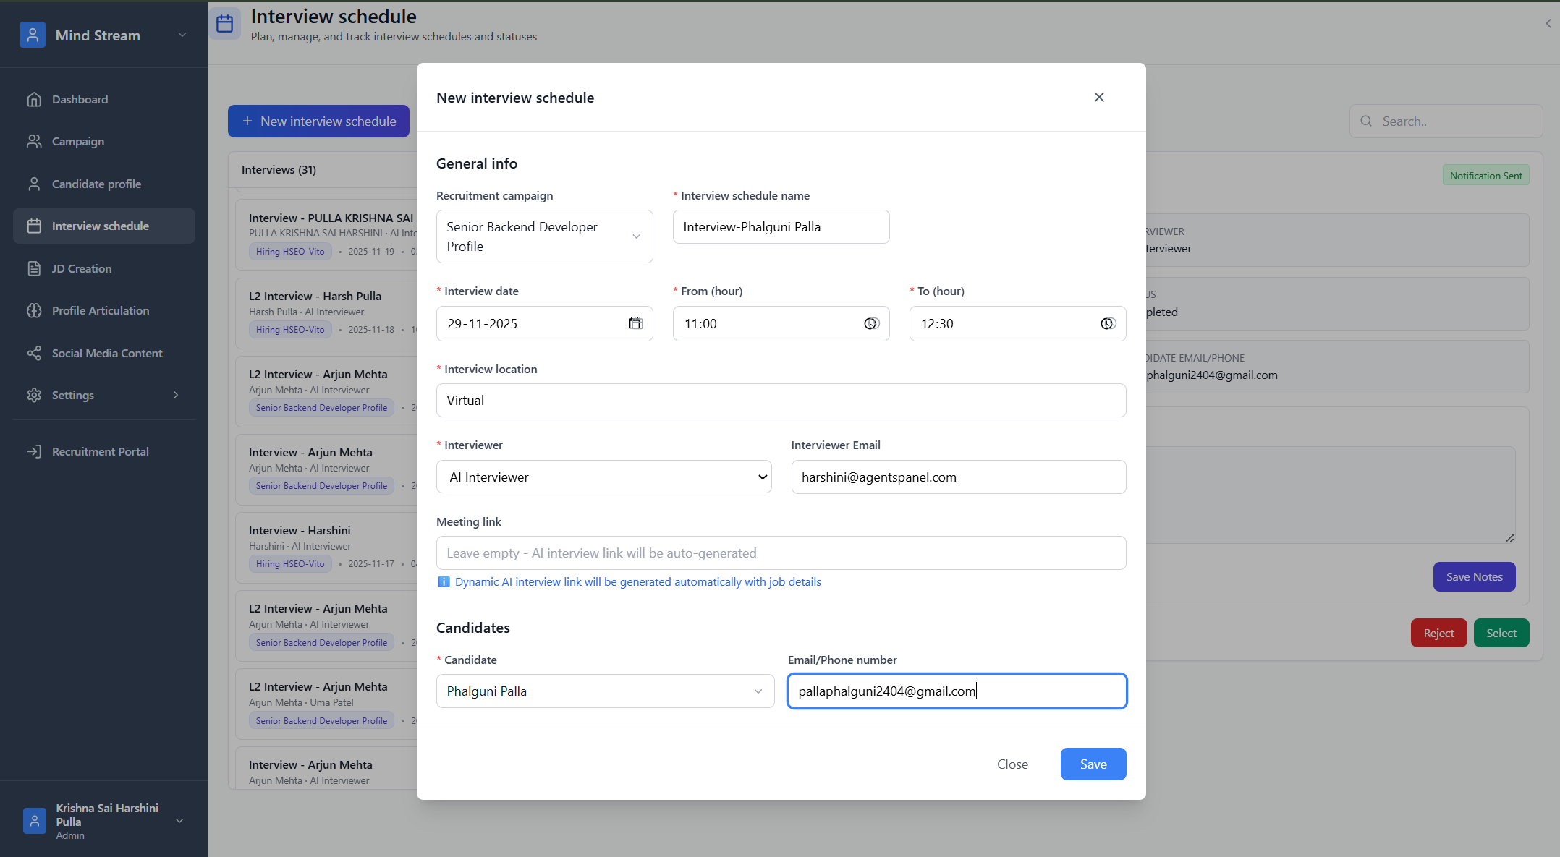Click the JD Creation document icon
This screenshot has height=857, width=1560.
[34, 268]
